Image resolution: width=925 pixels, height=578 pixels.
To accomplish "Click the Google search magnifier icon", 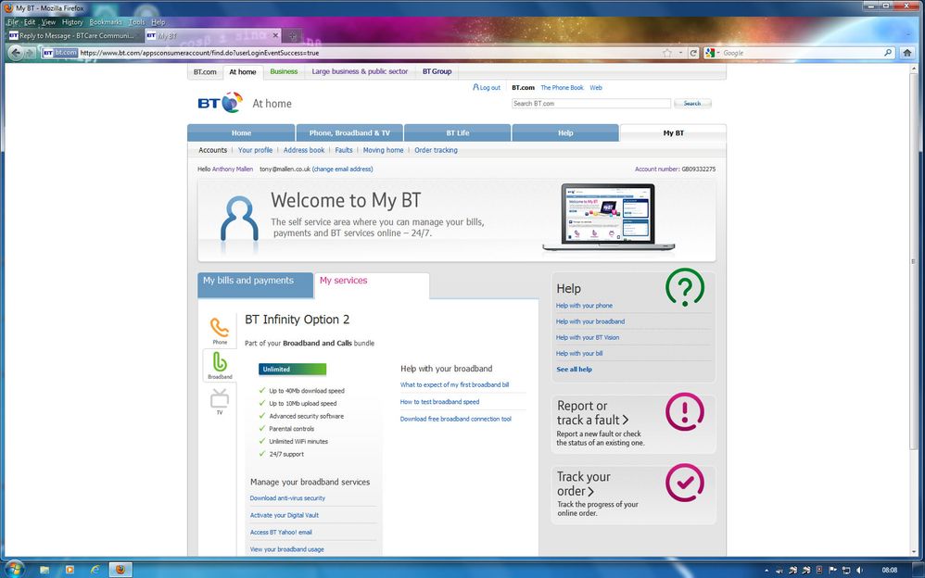I will tap(888, 53).
